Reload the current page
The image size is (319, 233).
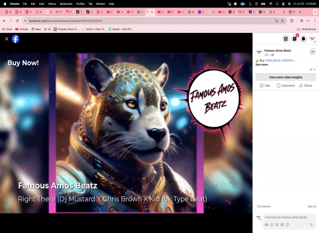[x=17, y=21]
